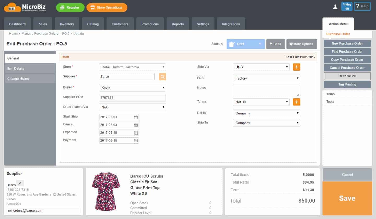Image resolution: width=376 pixels, height=219 pixels.
Task: Click Copy Purchase Order
Action: 347,60
